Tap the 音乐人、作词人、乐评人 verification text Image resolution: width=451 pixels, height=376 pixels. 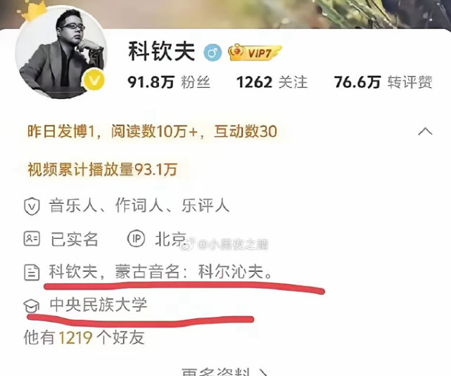pos(139,206)
